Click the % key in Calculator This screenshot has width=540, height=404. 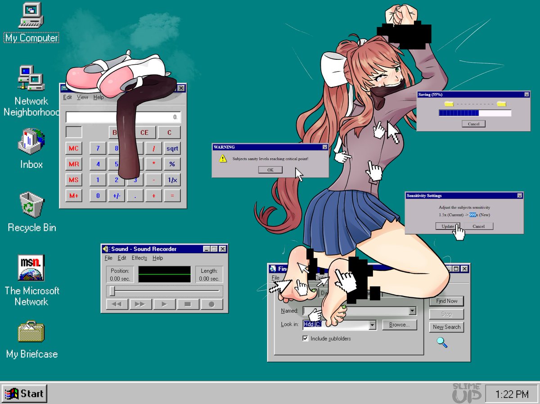point(172,164)
